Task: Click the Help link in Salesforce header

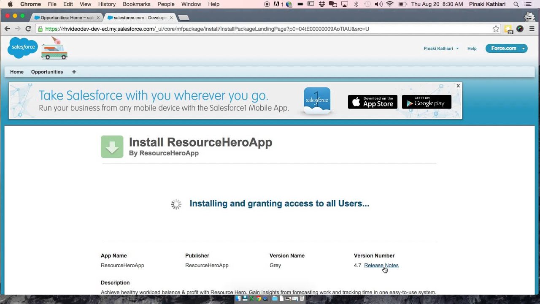Action: 472,49
